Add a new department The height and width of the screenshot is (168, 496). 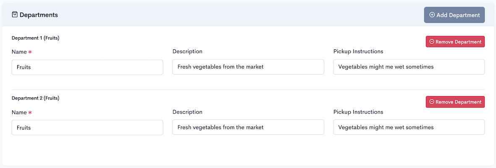click(x=454, y=15)
